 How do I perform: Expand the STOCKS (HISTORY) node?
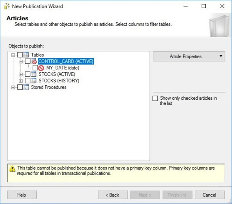(21, 81)
